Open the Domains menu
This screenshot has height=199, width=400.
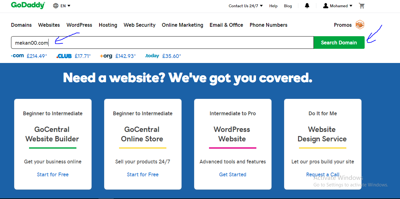[21, 25]
